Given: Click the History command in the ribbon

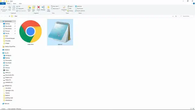Looking at the screenshot, I should (70, 11).
